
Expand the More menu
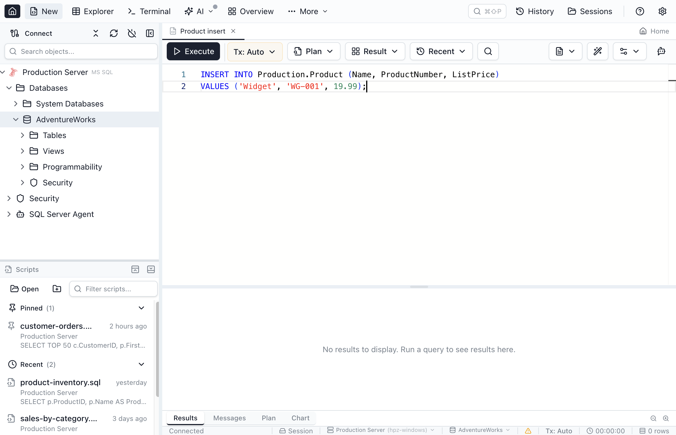[308, 11]
